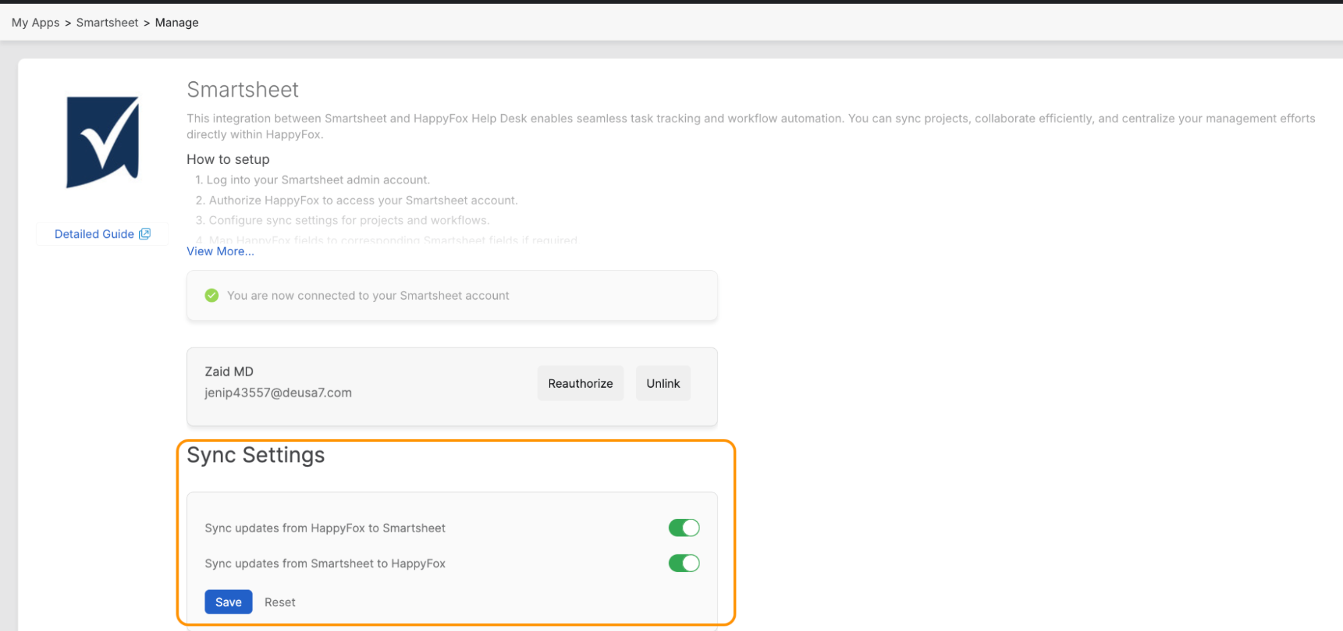Click the external link icon beside Detailed Guide
This screenshot has width=1343, height=631.
[x=144, y=234]
